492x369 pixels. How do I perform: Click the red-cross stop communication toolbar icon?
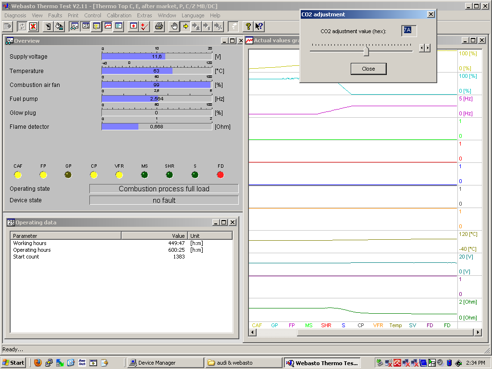pos(33,26)
